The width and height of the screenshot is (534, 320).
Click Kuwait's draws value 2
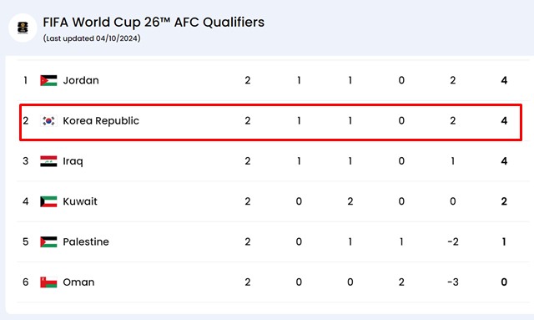(350, 201)
